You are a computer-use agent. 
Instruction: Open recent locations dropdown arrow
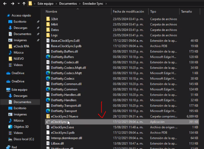[19, 4]
